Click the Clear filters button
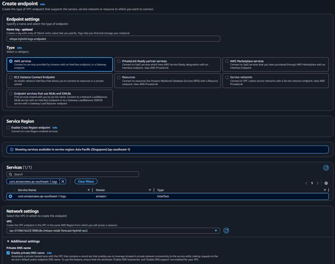The image size is (335, 264). pos(86,181)
